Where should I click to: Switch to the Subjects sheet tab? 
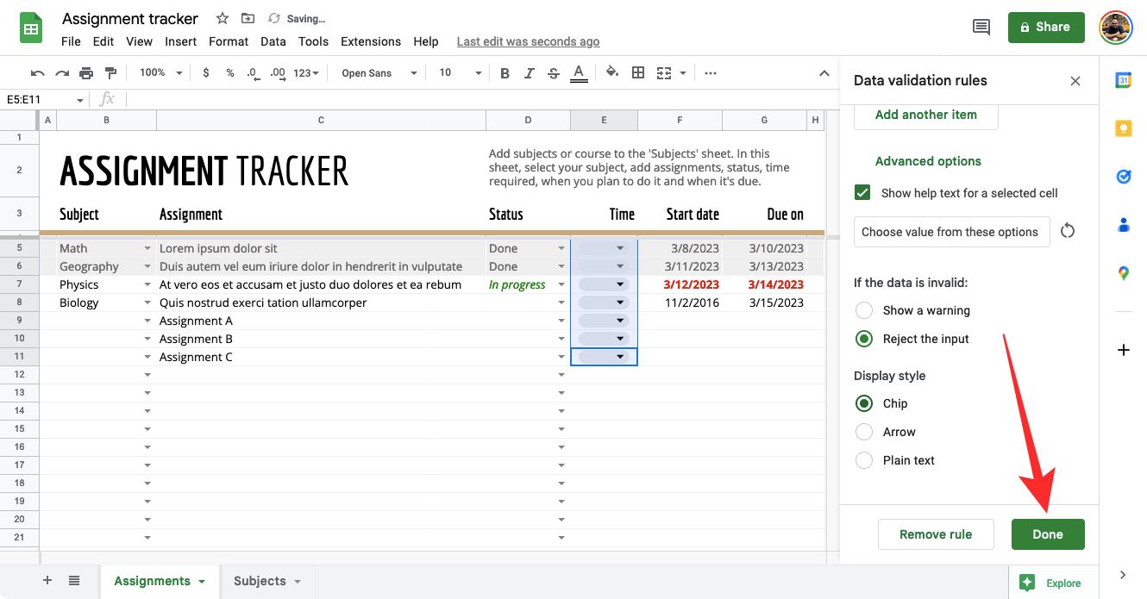[x=260, y=581]
